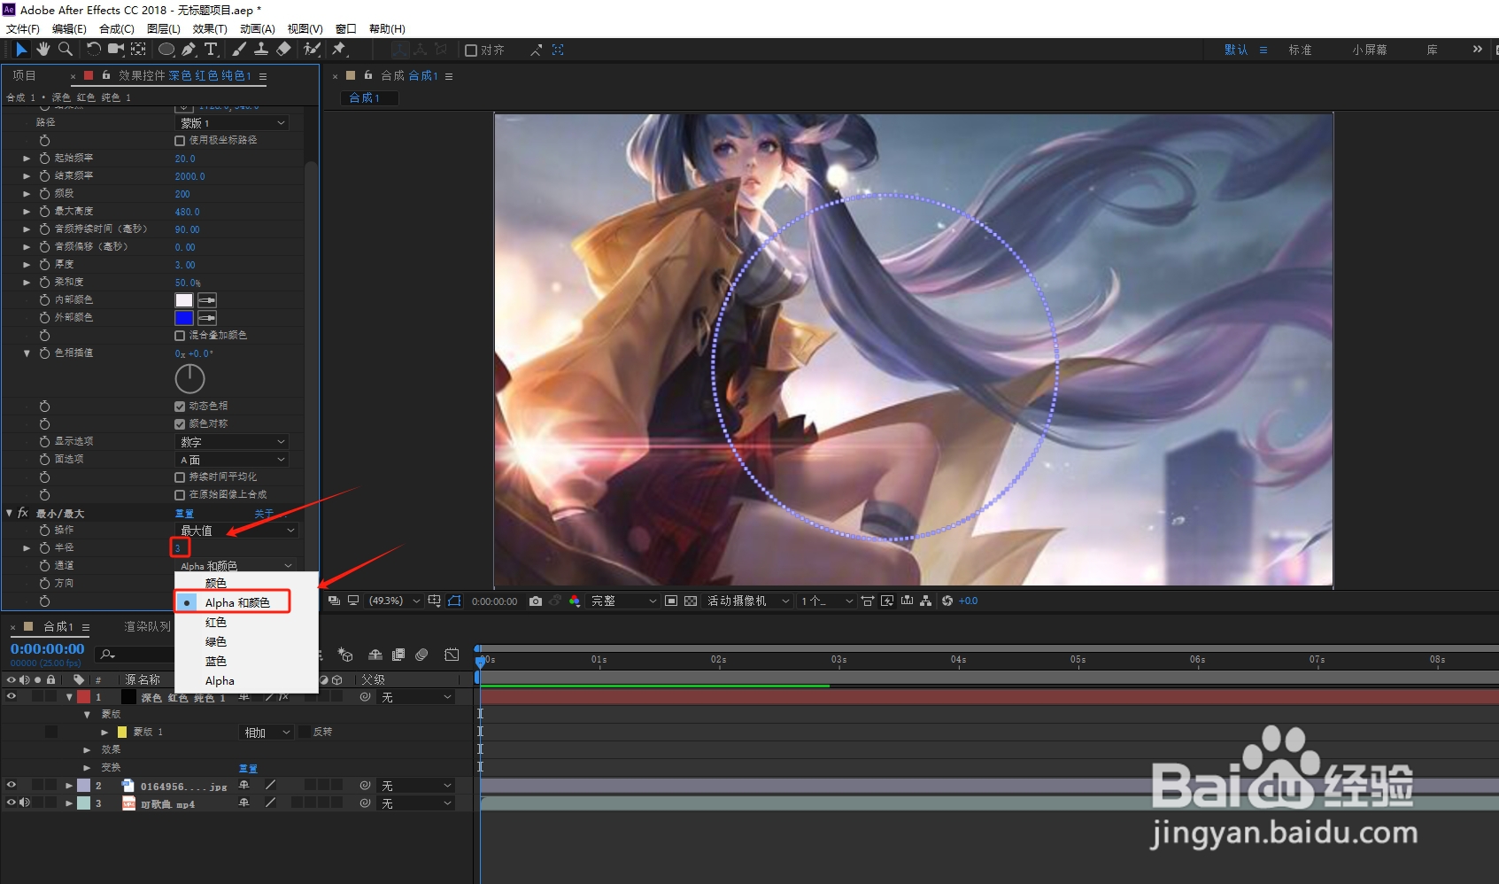
Task: Switch to the 小屏幕 workspace
Action: tap(1370, 50)
